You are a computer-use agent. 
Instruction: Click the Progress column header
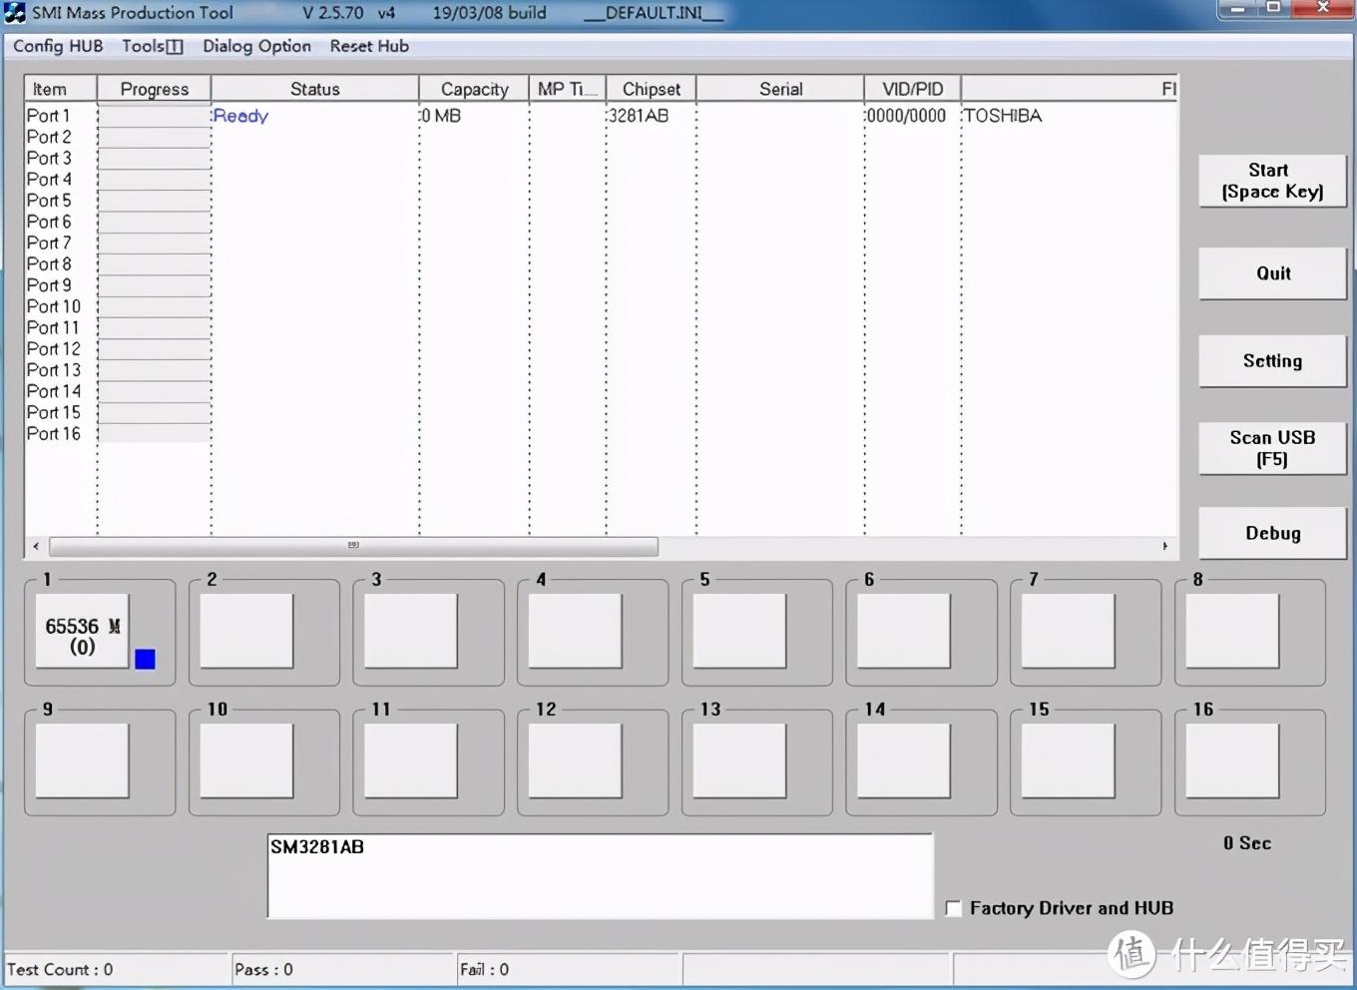(x=154, y=89)
